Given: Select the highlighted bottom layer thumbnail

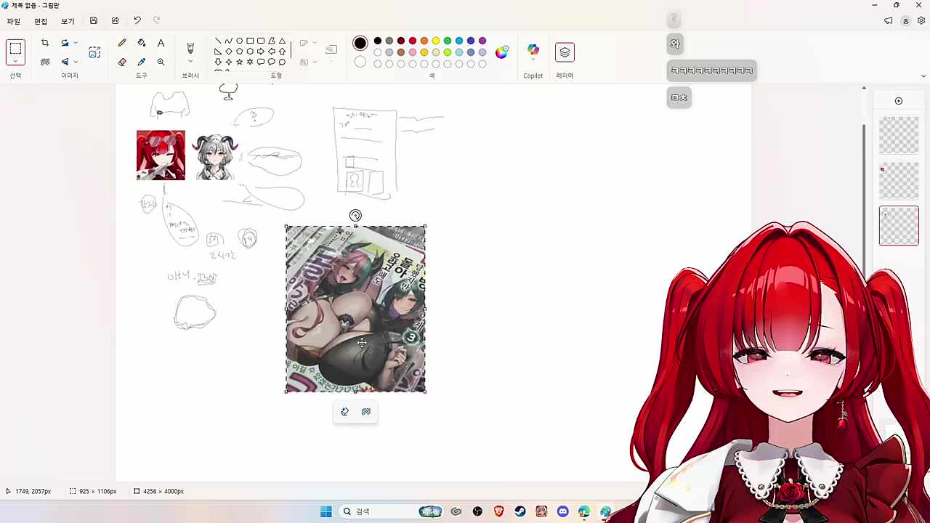Looking at the screenshot, I should click(899, 226).
